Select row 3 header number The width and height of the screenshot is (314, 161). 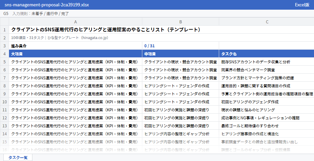(x=4, y=46)
